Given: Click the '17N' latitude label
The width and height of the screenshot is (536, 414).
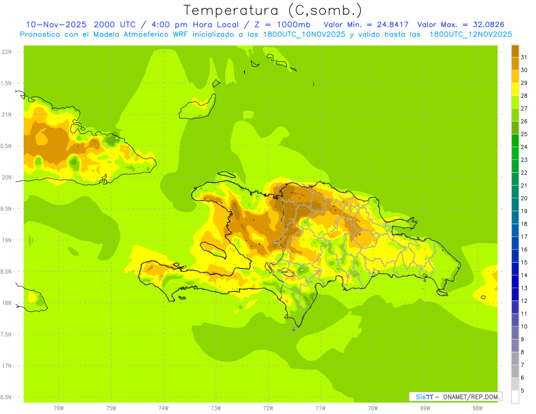Looking at the screenshot, I should point(8,366).
